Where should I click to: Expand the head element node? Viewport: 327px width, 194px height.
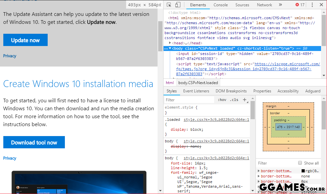[x=170, y=43]
